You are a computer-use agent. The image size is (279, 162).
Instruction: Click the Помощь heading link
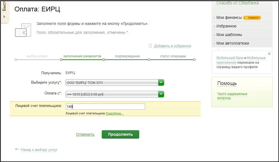coord(227,83)
